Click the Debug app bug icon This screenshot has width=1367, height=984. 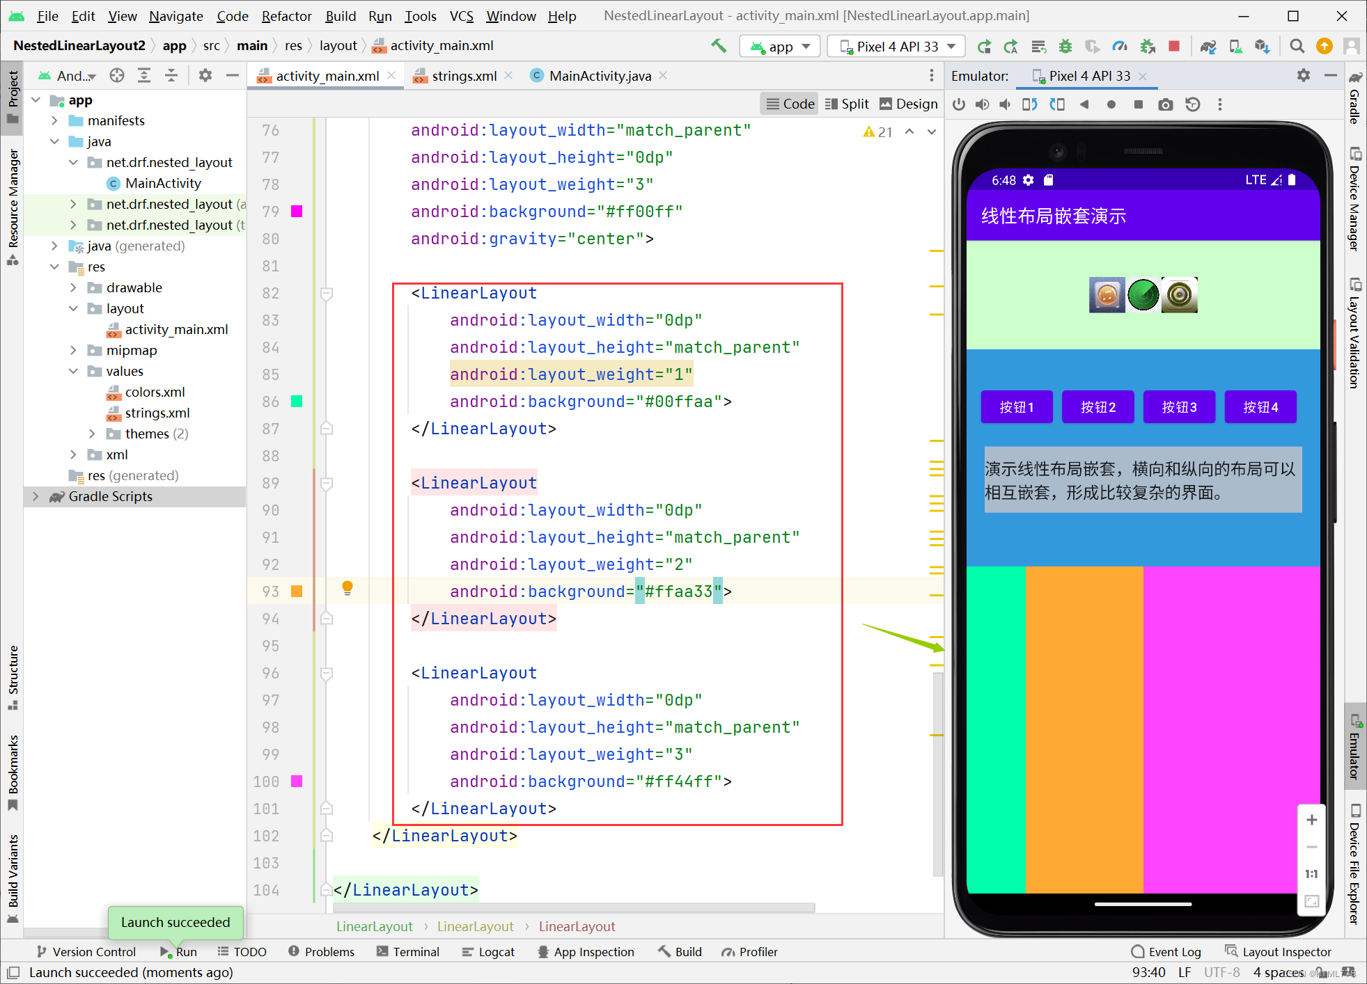coord(1065,46)
